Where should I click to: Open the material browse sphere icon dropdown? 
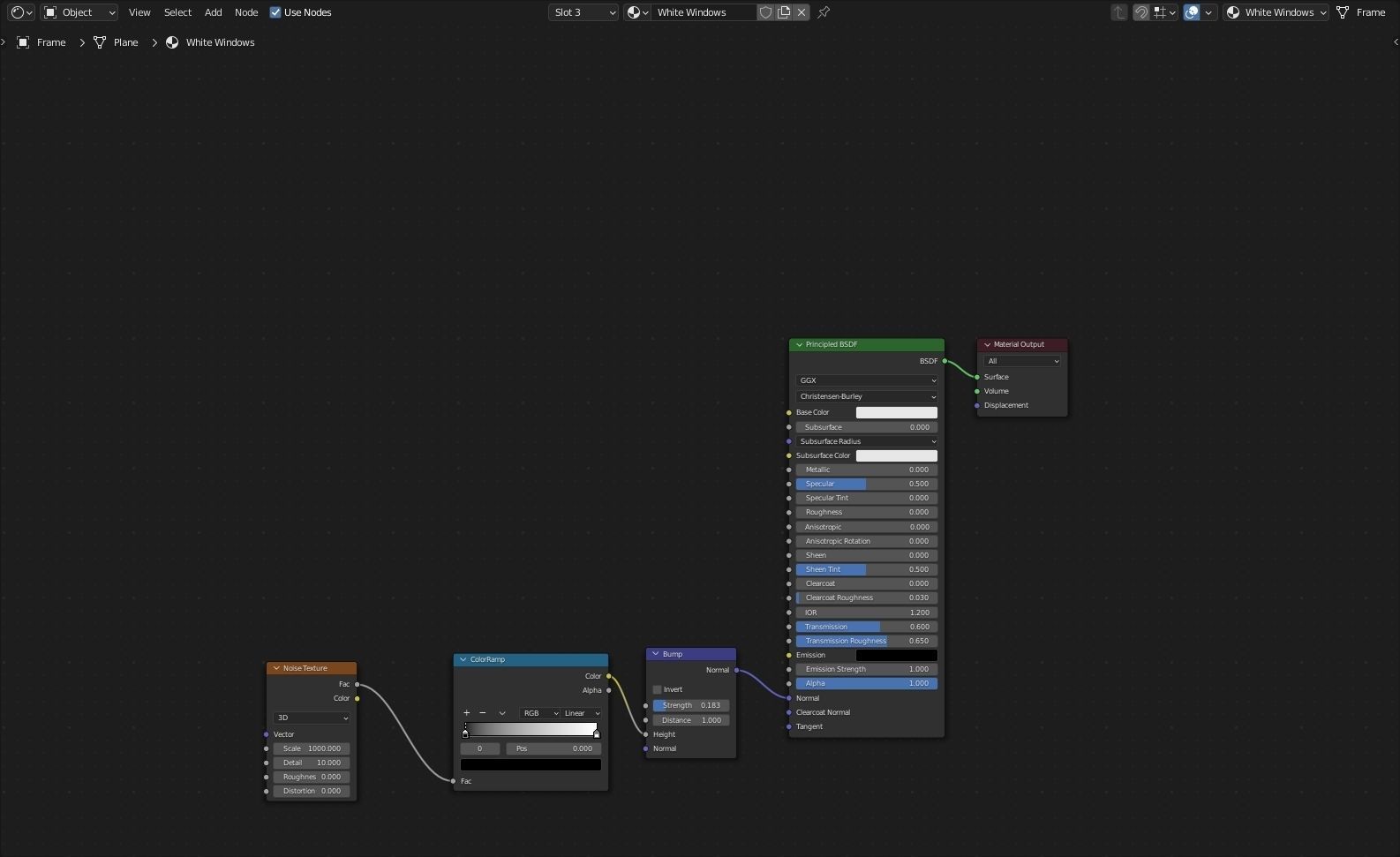tap(637, 12)
